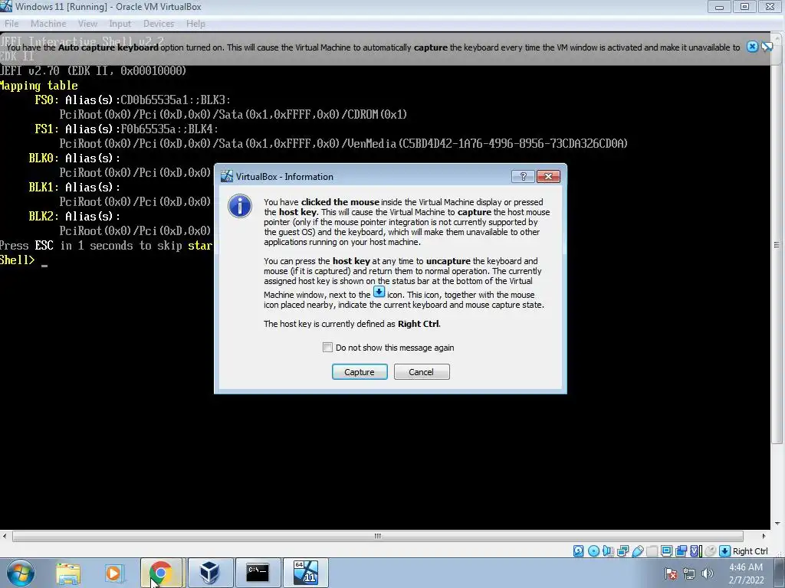Click the display settings status icon
Screen dimensions: 785x588
point(666,551)
